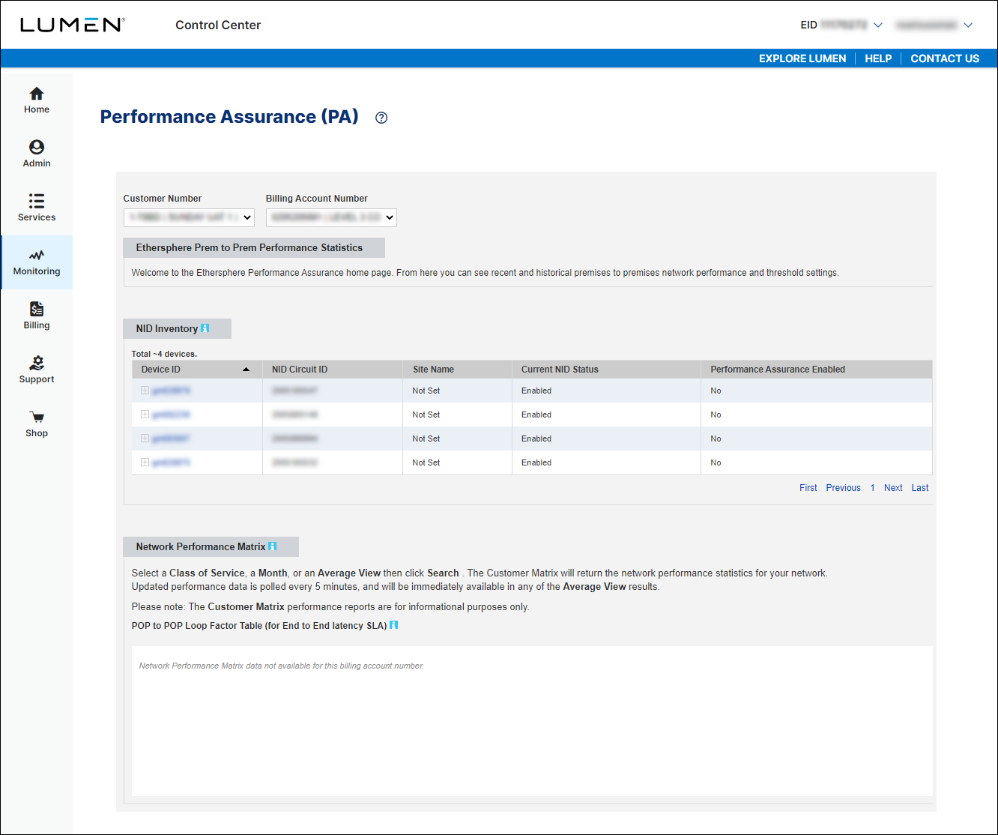Click the Current NID Status column header
The image size is (998, 835).
point(607,370)
